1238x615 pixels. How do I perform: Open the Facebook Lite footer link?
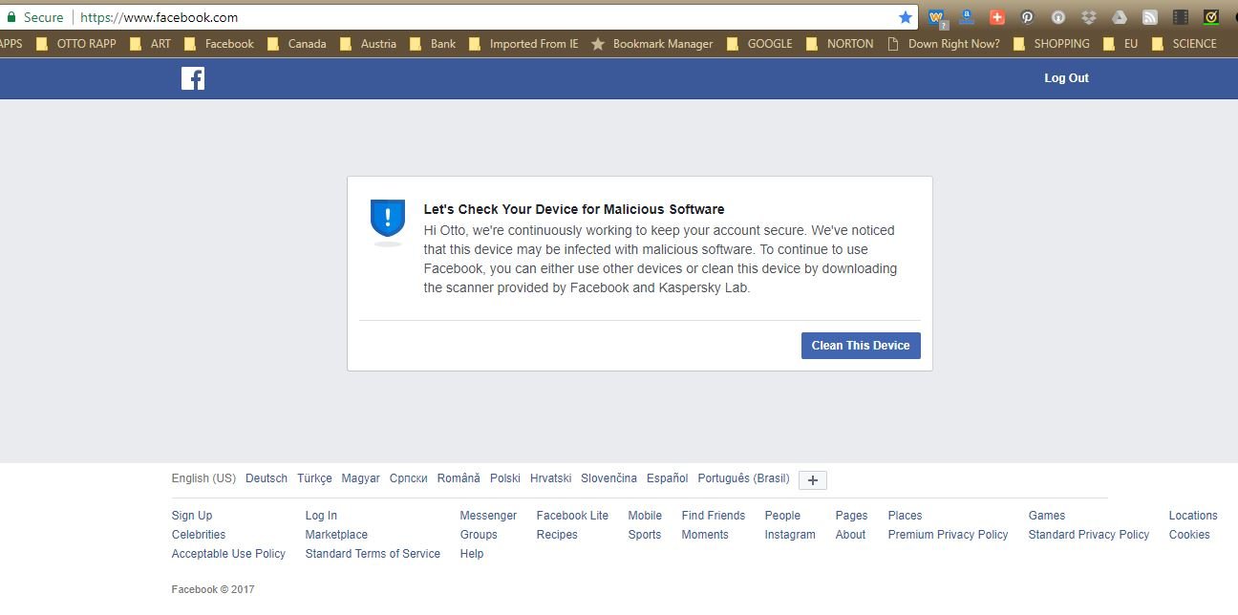pos(572,516)
